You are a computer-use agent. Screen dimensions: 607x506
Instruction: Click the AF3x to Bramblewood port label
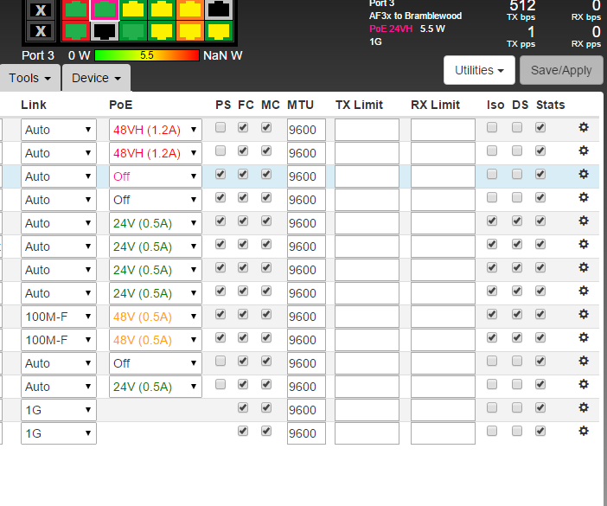415,16
